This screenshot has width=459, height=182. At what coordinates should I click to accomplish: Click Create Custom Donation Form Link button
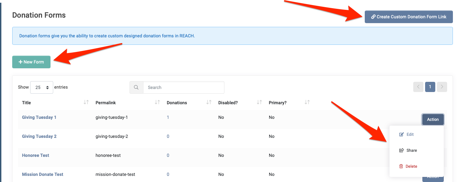(409, 17)
